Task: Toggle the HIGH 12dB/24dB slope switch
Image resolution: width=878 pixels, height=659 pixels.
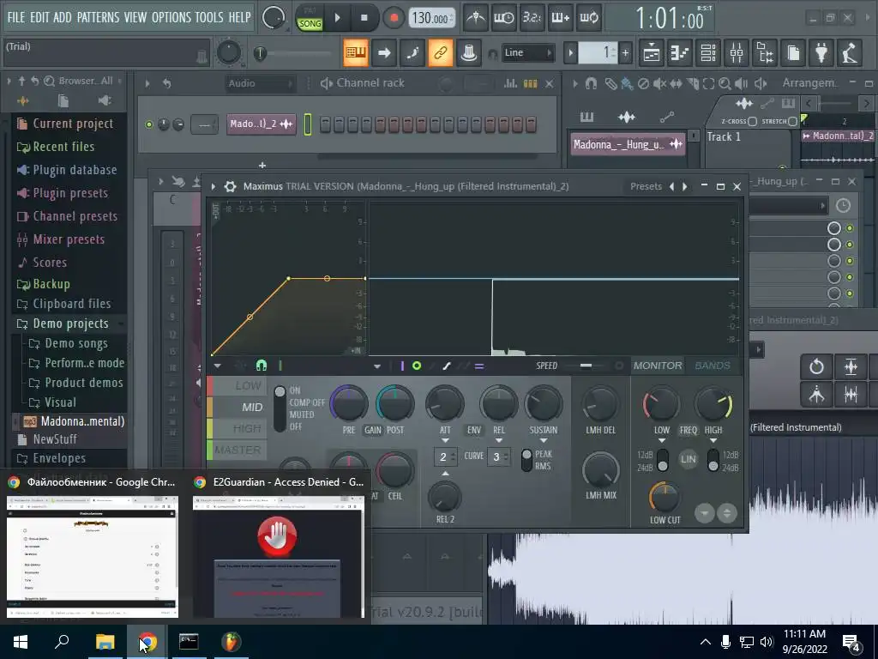Action: pyautogui.click(x=713, y=460)
